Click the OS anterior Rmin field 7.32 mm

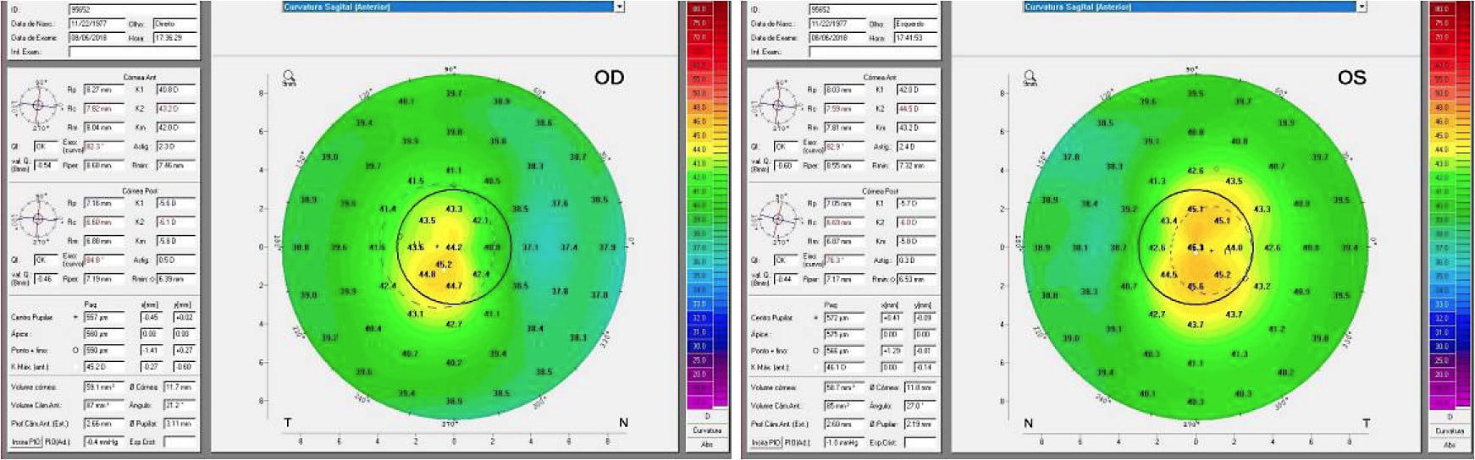[916, 165]
